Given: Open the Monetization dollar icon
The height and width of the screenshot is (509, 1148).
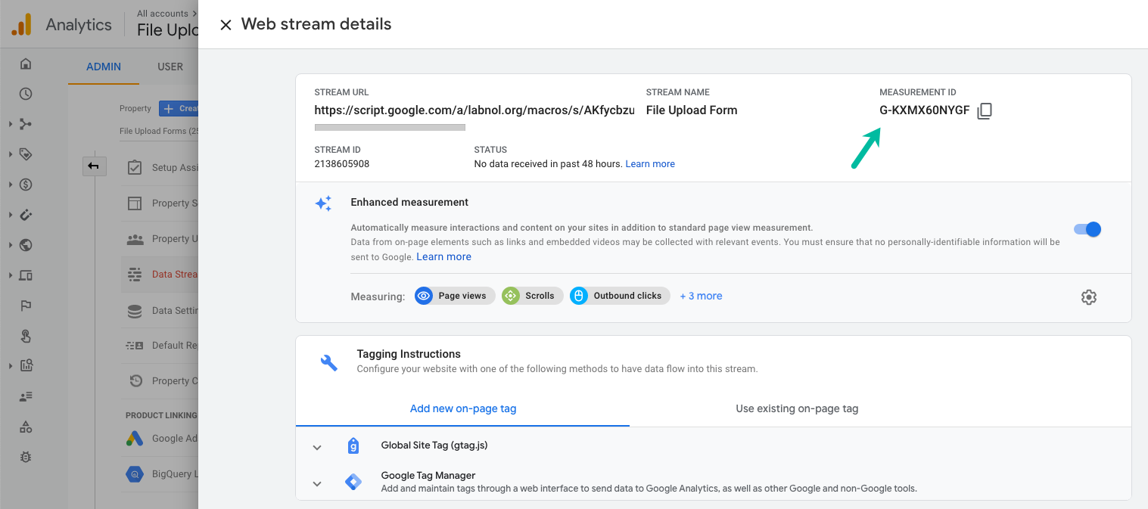Looking at the screenshot, I should tap(26, 185).
